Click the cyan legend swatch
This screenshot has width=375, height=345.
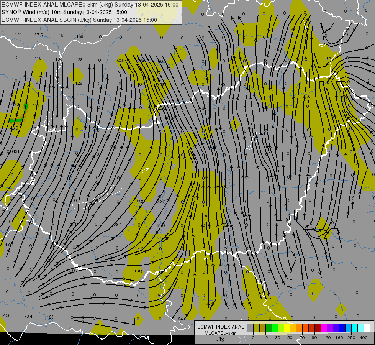(x=354, y=328)
